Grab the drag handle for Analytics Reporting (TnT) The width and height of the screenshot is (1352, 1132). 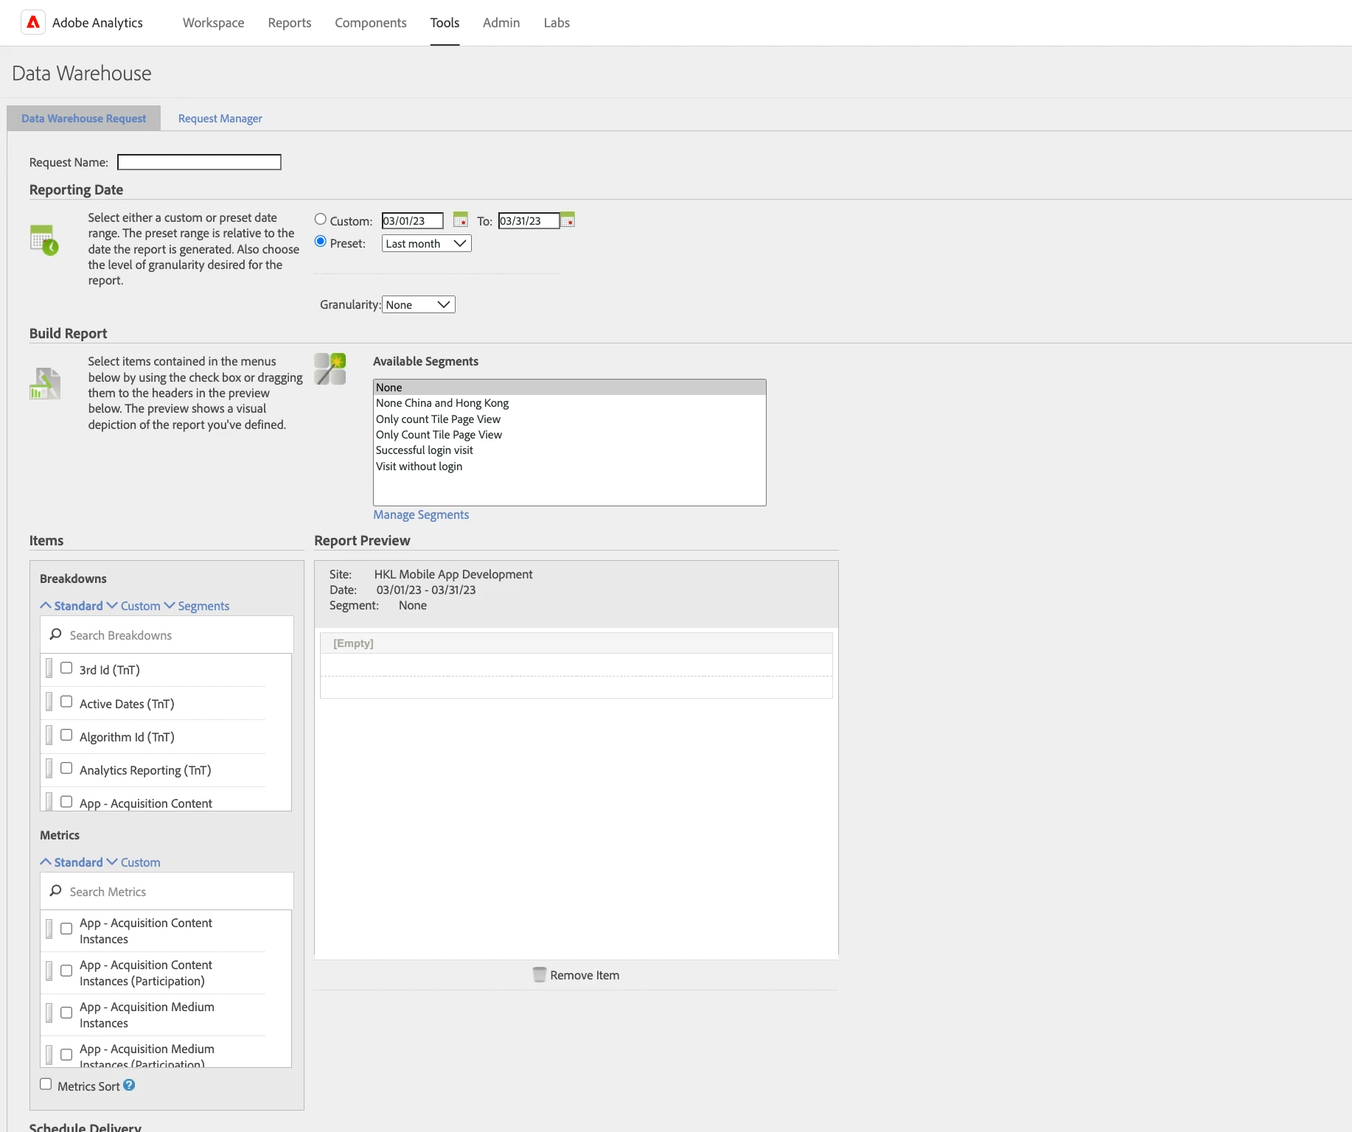pyautogui.click(x=49, y=768)
